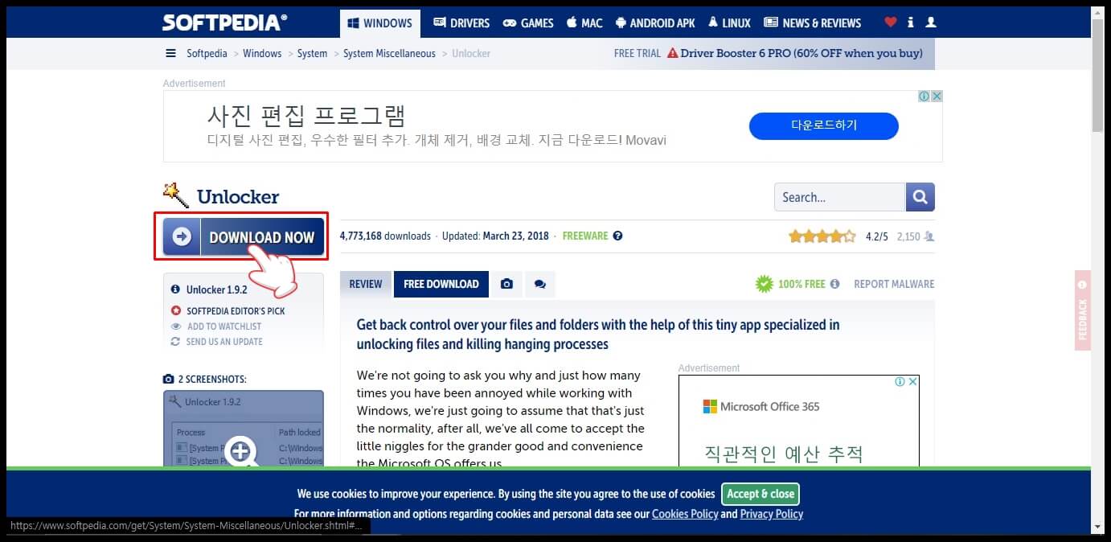Click the Unlocker wand icon
Viewport: 1111px width, 542px height.
[176, 194]
